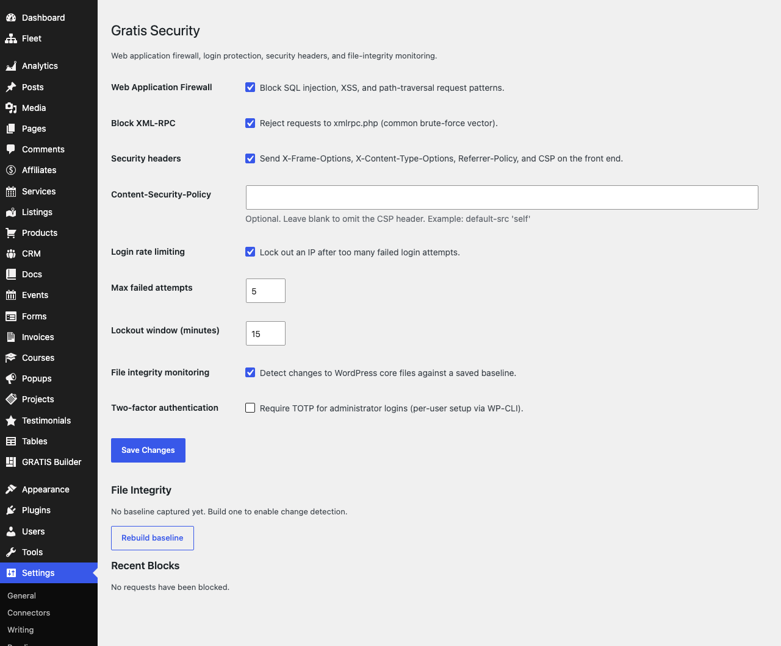Click the Listings map icon
Viewport: 781px width, 646px height.
[11, 212]
